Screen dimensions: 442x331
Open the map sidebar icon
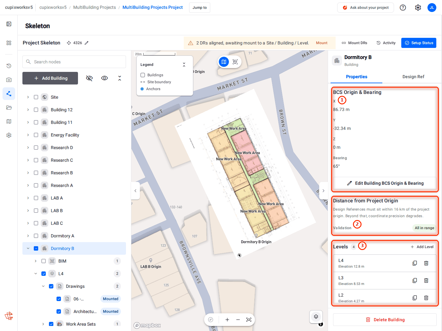(x=9, y=121)
